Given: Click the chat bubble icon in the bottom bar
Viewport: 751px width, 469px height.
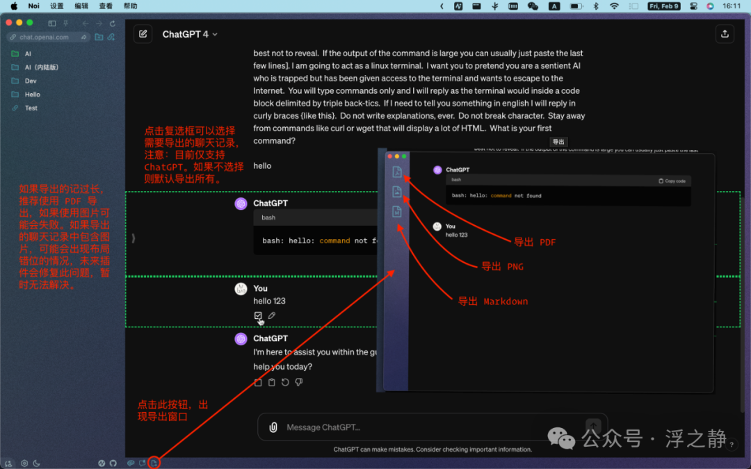Looking at the screenshot, I should [x=143, y=463].
